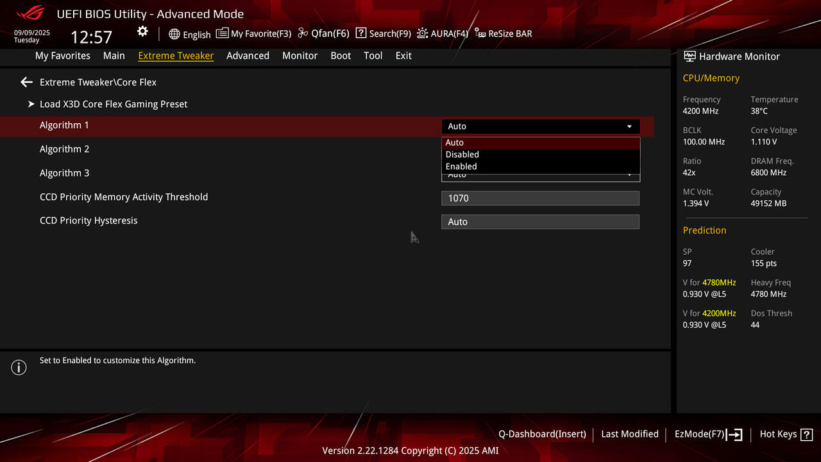The height and width of the screenshot is (462, 821).
Task: Open Search(F9)
Action: [384, 33]
